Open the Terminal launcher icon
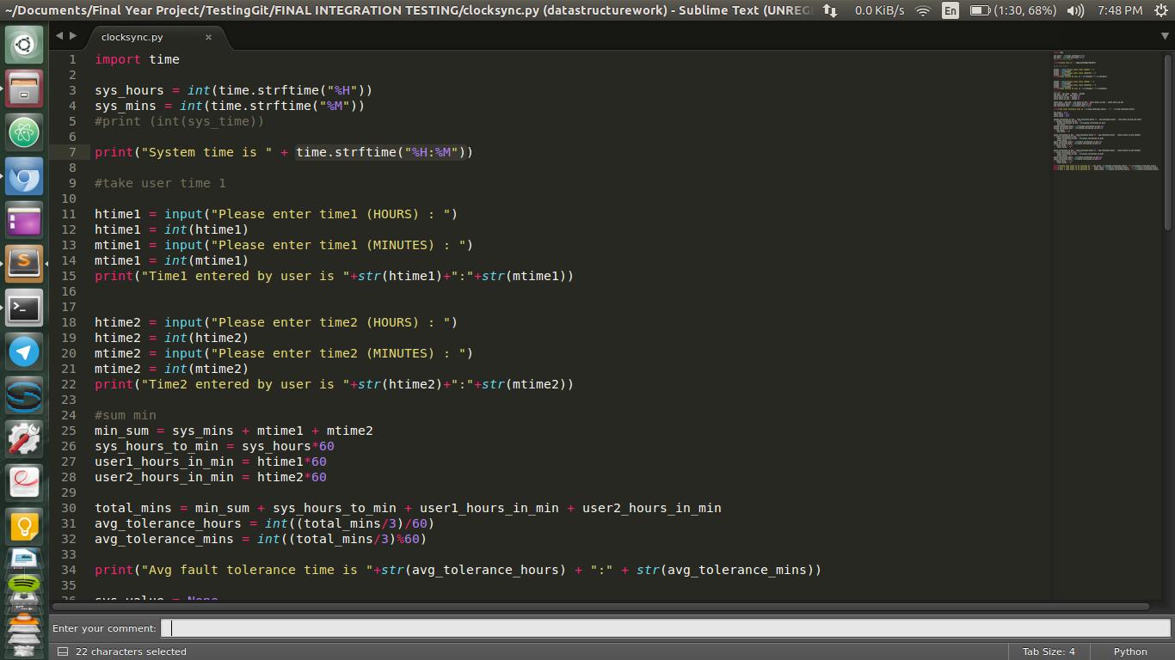 coord(24,308)
